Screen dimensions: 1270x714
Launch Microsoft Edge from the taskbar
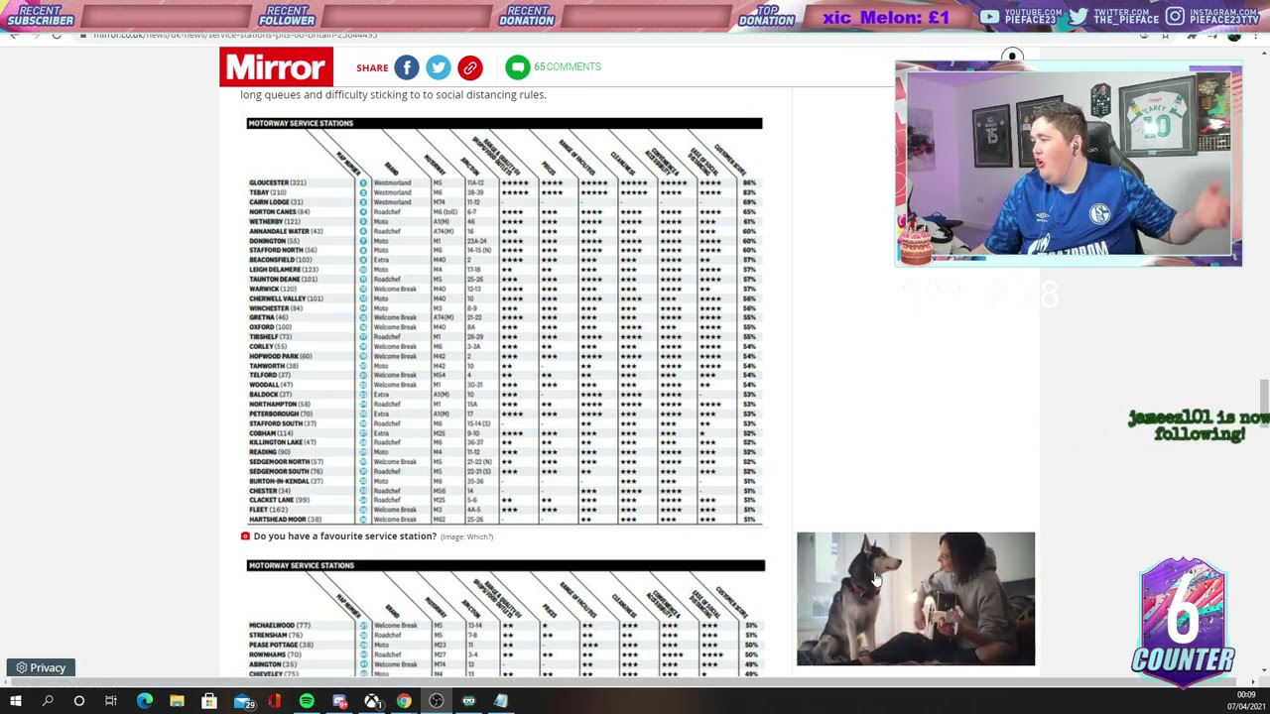[145, 702]
